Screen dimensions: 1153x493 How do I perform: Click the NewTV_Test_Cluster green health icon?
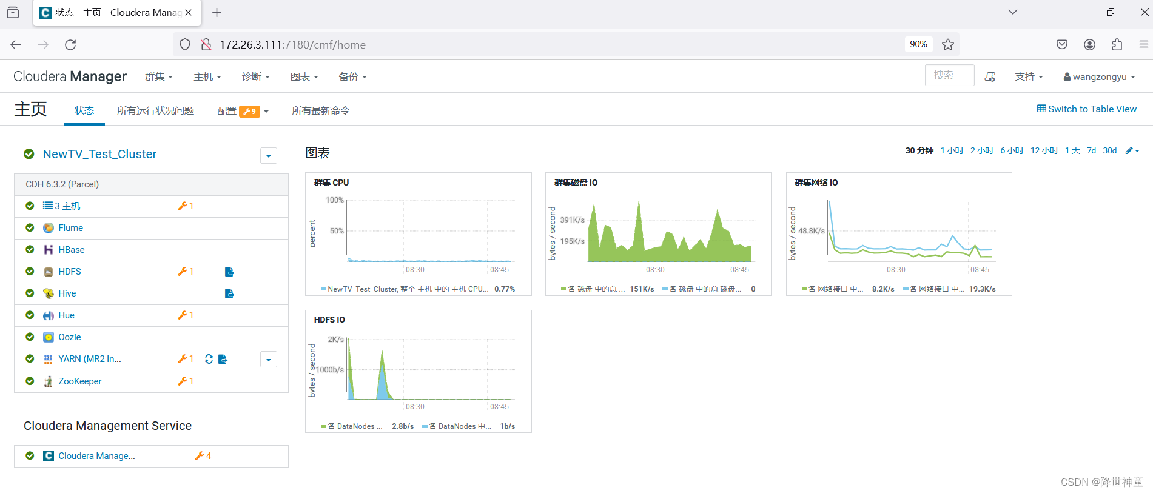click(x=29, y=154)
